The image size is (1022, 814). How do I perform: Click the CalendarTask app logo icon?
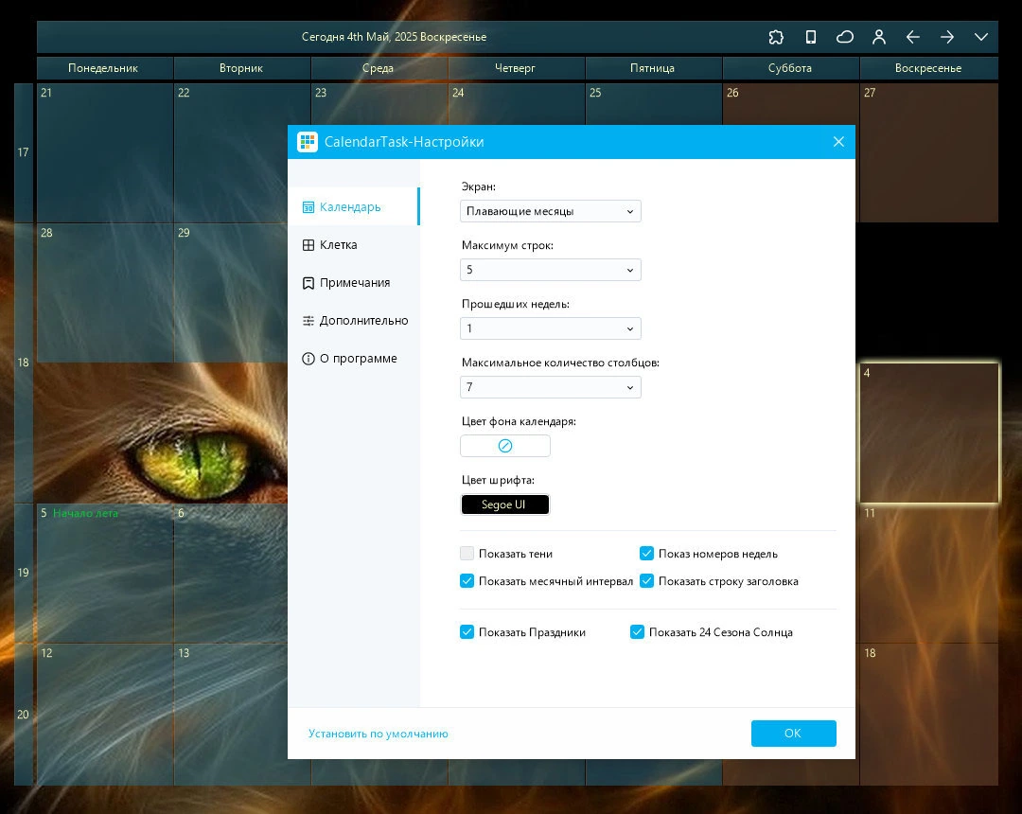(307, 141)
